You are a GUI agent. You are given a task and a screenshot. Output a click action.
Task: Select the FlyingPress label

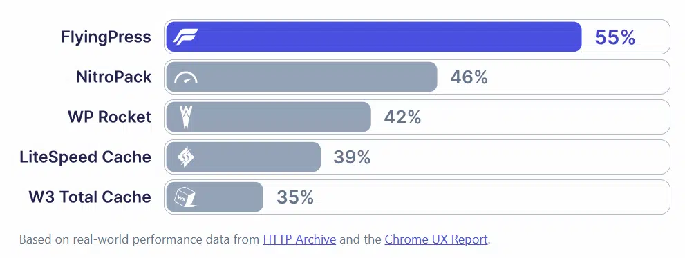click(x=106, y=37)
